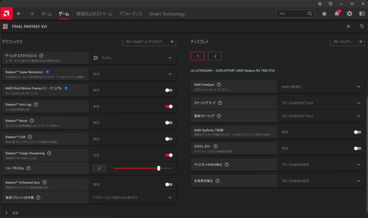
Task: Switch to ホーム tab
Action: (x=46, y=14)
